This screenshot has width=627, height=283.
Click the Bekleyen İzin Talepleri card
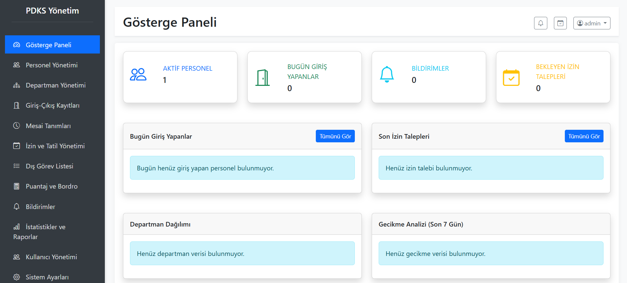pos(553,77)
